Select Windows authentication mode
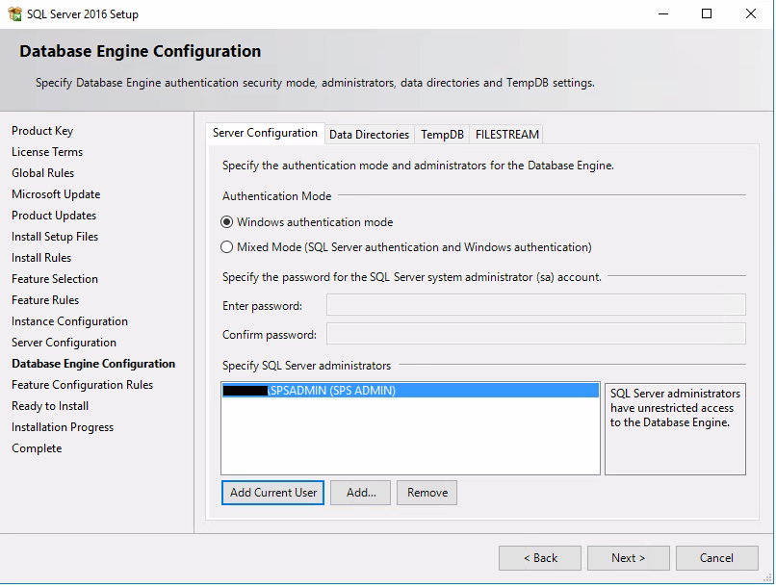 coord(226,220)
